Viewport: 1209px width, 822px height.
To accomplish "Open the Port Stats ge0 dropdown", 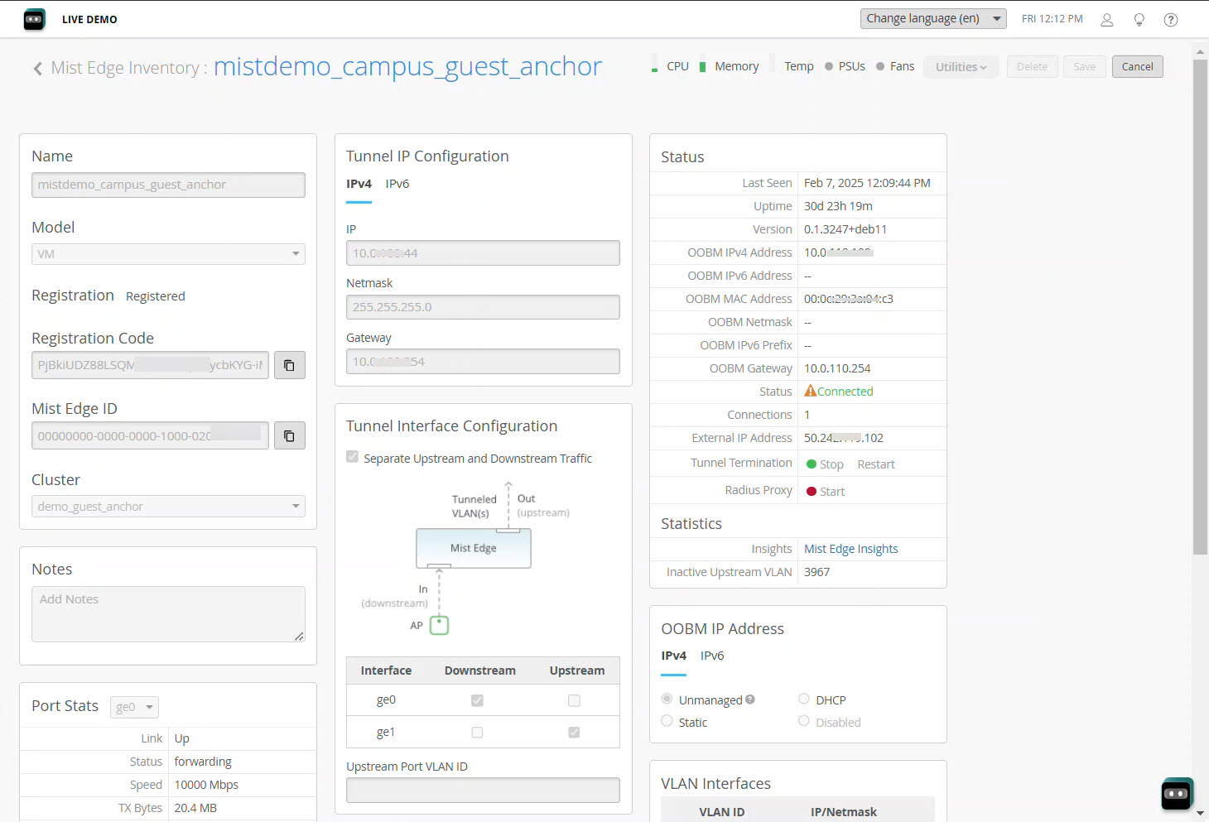I will (134, 707).
